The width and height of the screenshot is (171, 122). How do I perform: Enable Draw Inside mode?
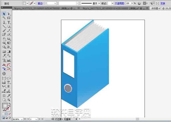pos(10,117)
